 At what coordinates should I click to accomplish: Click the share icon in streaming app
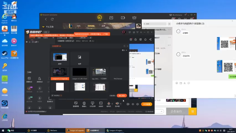150,39
